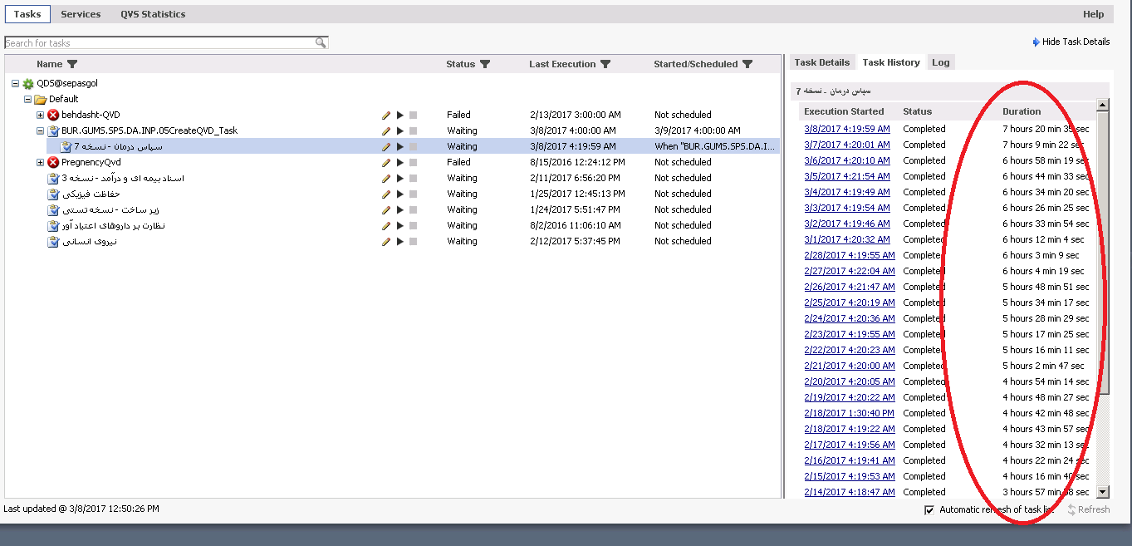Toggle Automatic refresh of task list checkbox
This screenshot has width=1132, height=546.
pos(929,509)
